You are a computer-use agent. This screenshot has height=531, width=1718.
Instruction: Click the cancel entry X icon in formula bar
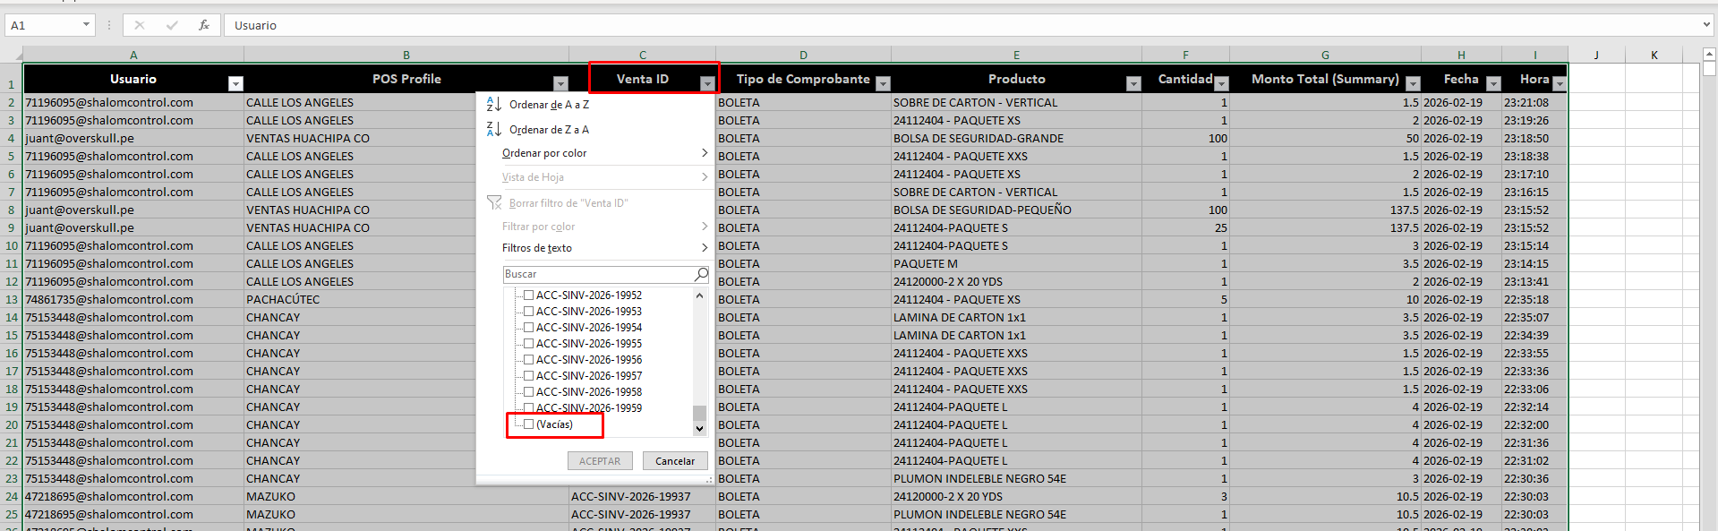click(140, 25)
